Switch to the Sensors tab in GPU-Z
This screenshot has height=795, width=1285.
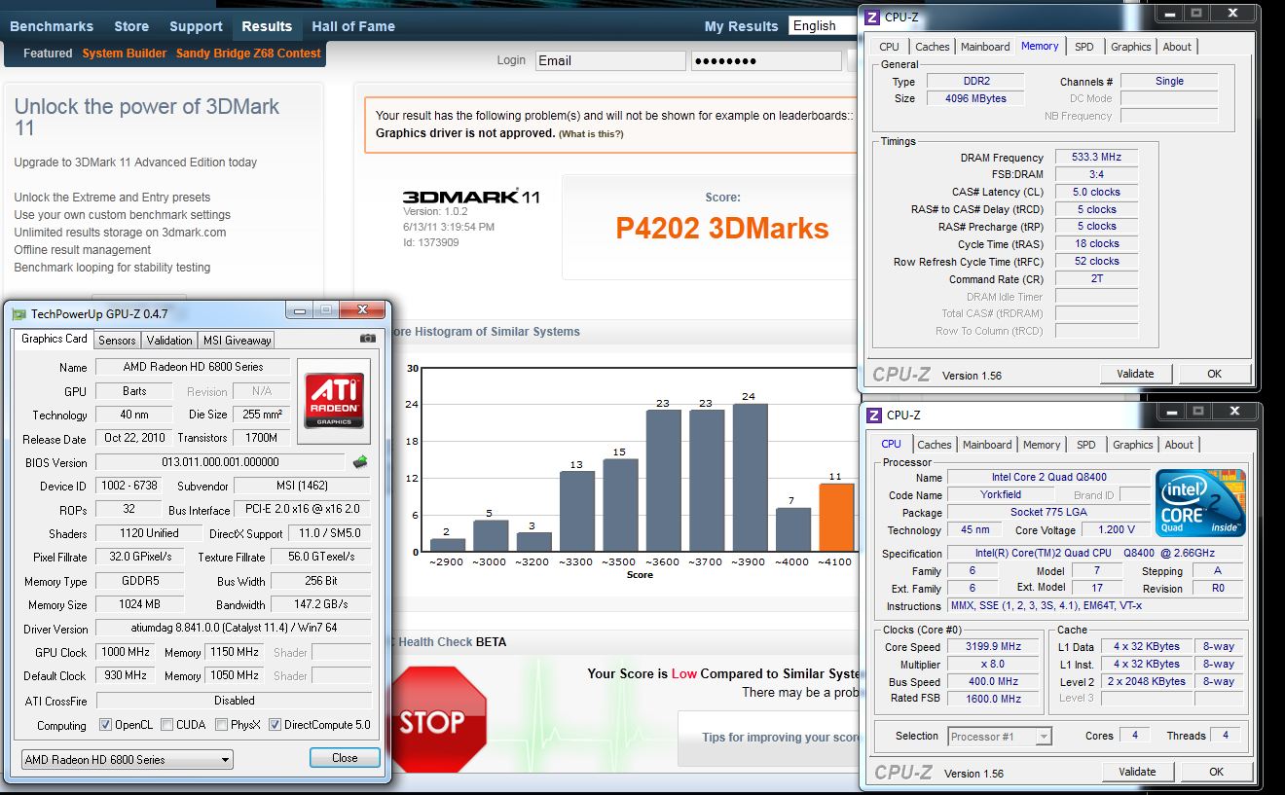(117, 340)
